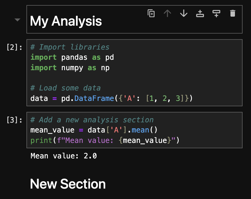Insert a cell above this one
The image size is (251, 199).
[x=200, y=13]
